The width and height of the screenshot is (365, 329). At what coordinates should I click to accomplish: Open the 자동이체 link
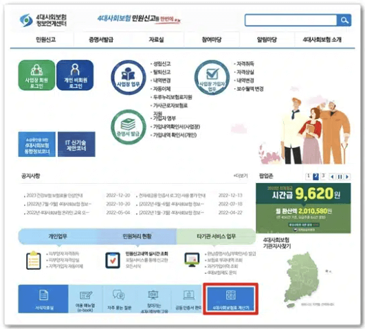162,89
